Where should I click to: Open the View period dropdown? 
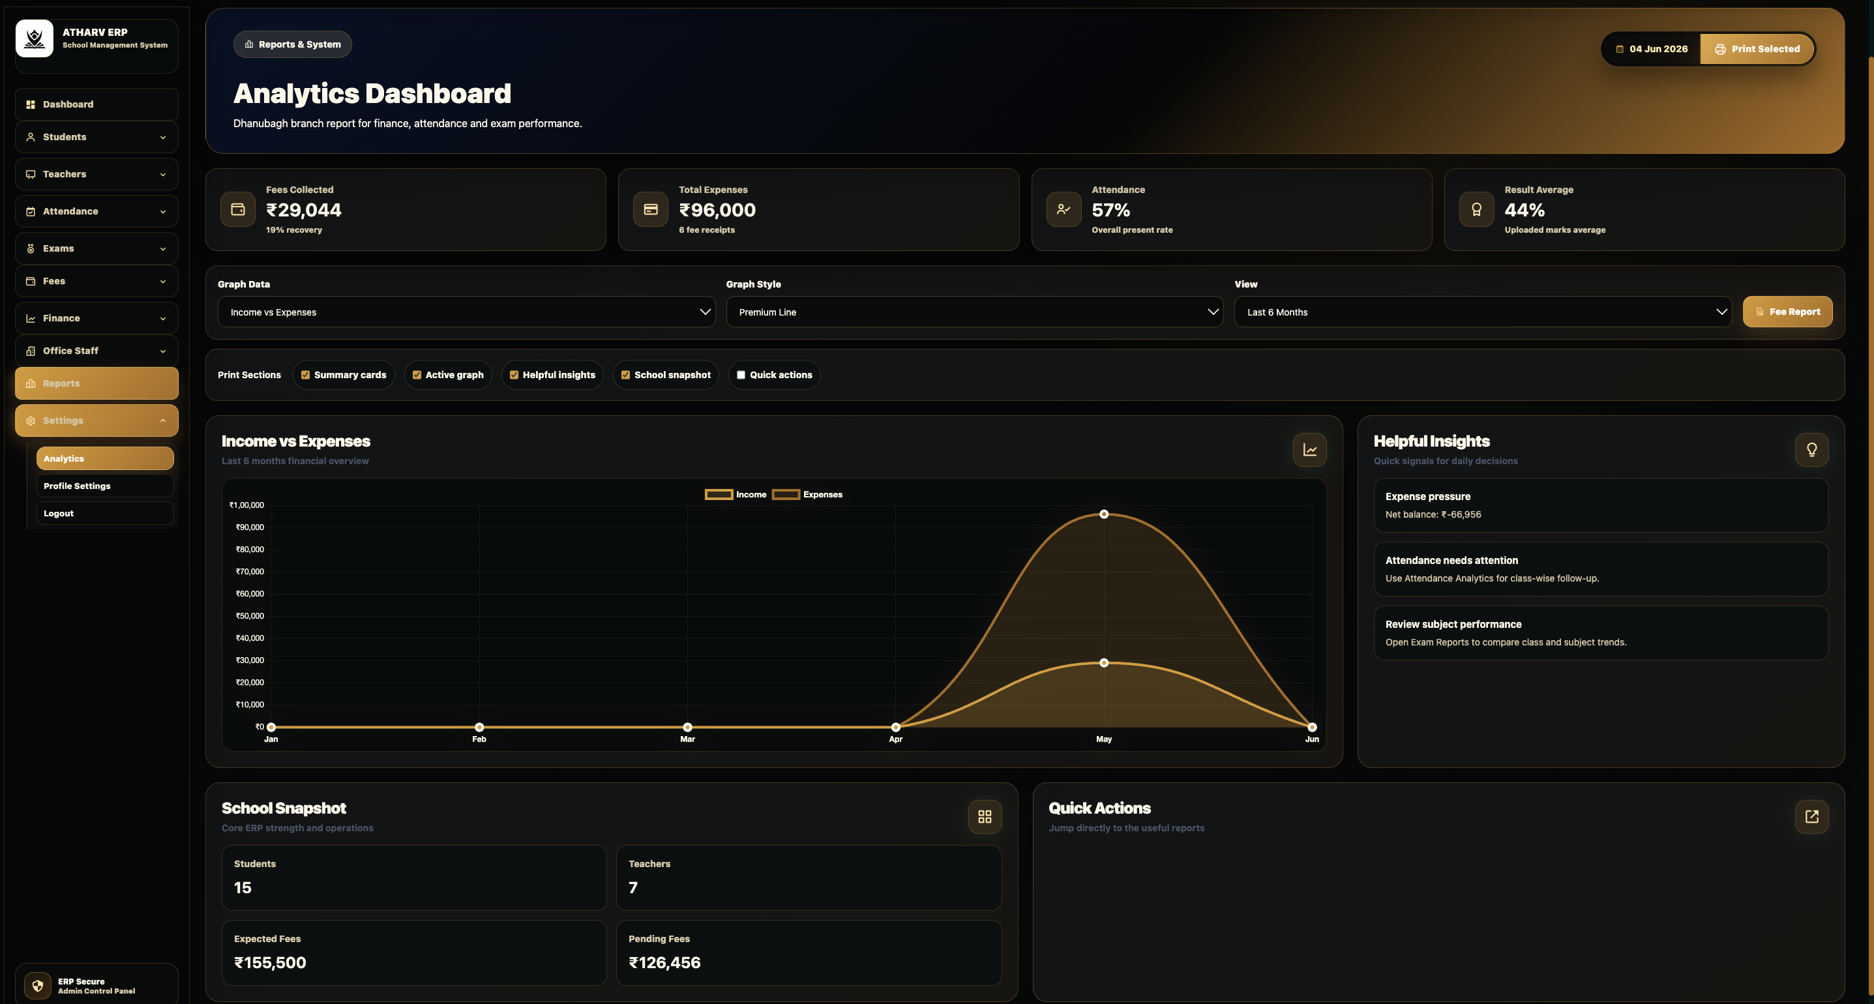point(1483,312)
